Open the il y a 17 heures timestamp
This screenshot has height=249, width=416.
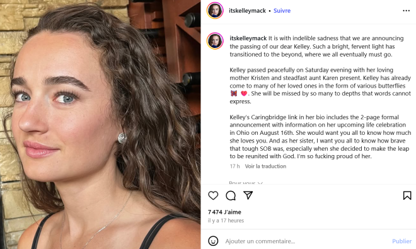(226, 221)
